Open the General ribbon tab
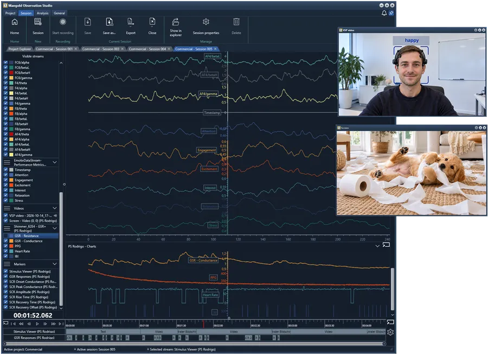The width and height of the screenshot is (488, 357). tap(59, 13)
